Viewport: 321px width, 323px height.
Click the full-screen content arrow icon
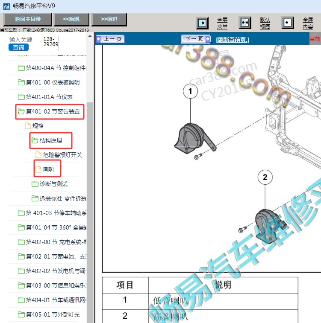tap(288, 23)
